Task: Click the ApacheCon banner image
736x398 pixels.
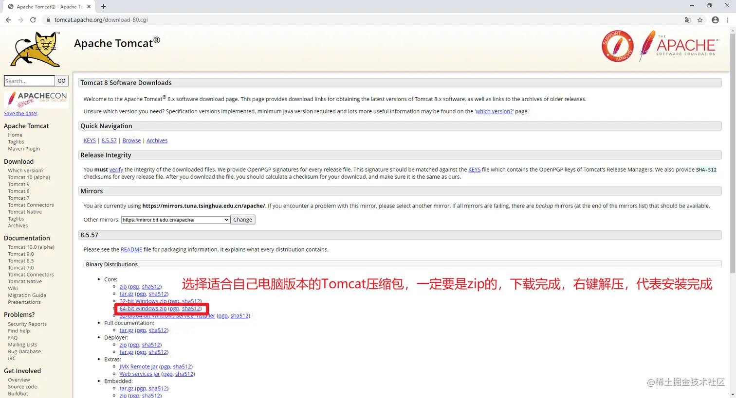Action: pos(37,100)
